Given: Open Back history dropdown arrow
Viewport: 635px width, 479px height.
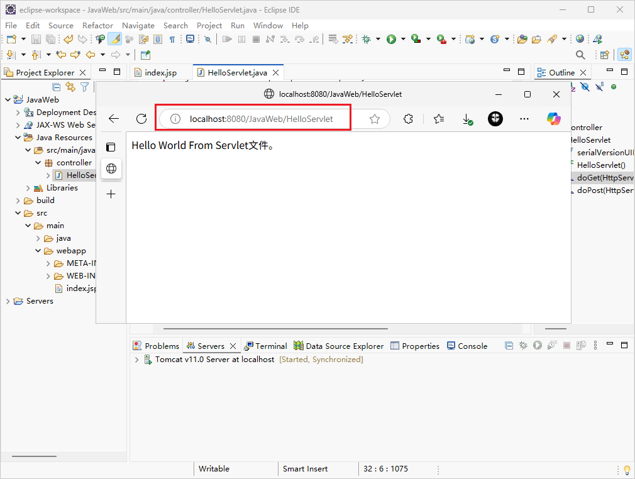Looking at the screenshot, I should [x=103, y=55].
